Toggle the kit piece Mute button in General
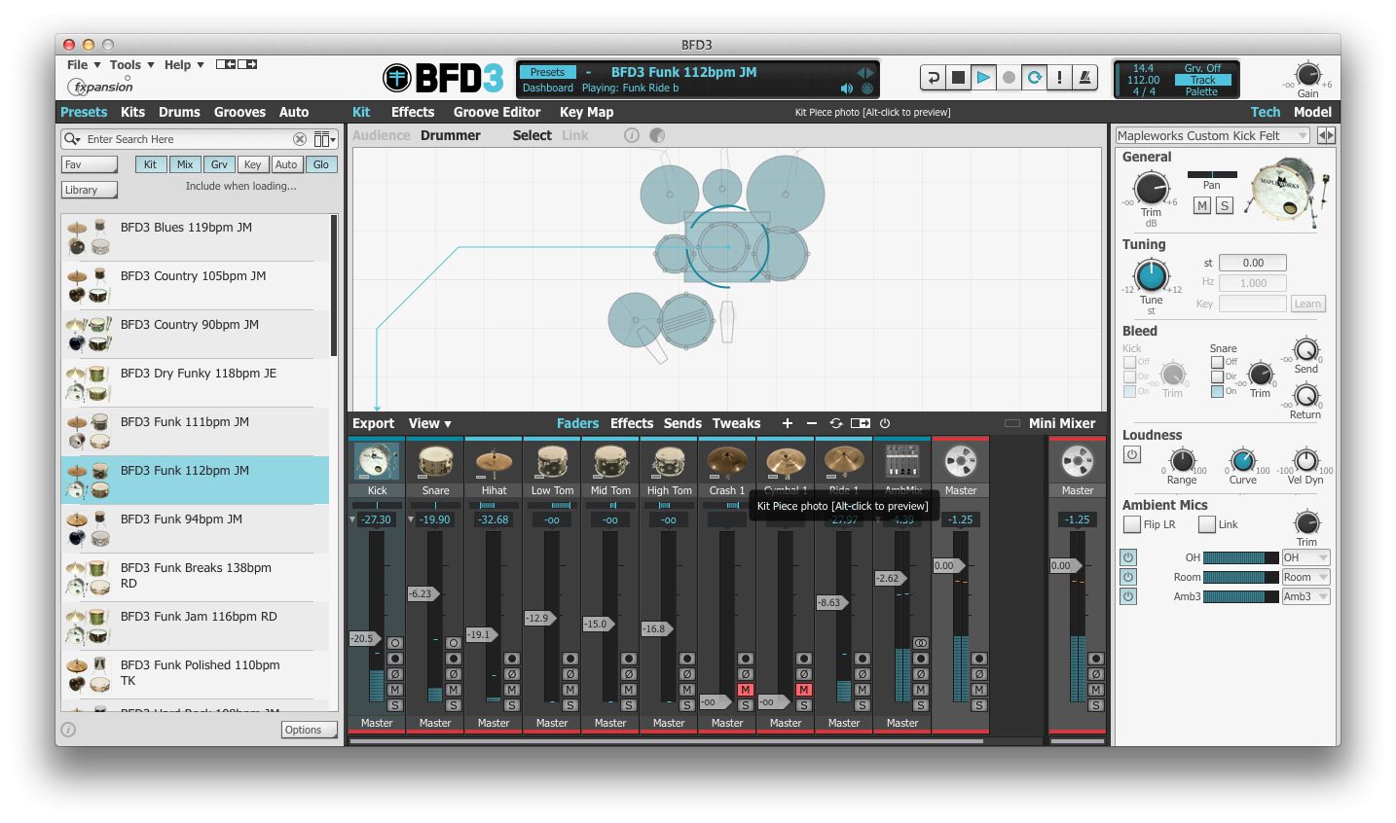 click(x=1202, y=205)
